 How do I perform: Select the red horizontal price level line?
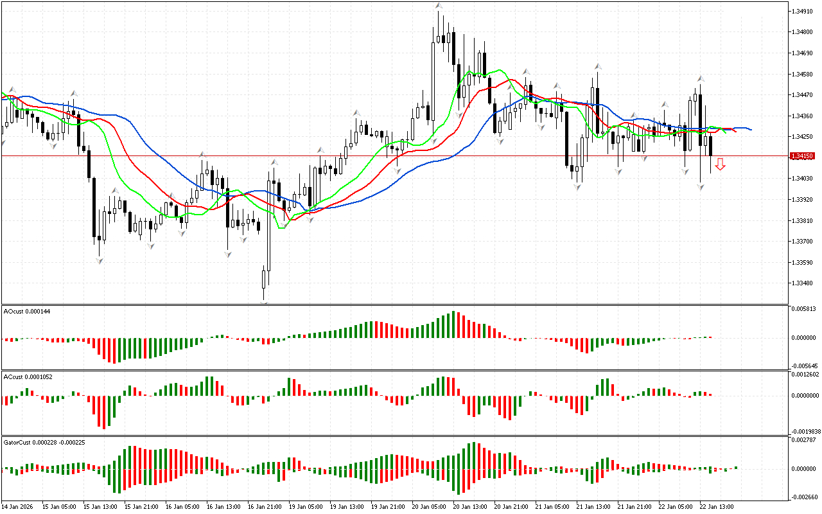[x=385, y=155]
